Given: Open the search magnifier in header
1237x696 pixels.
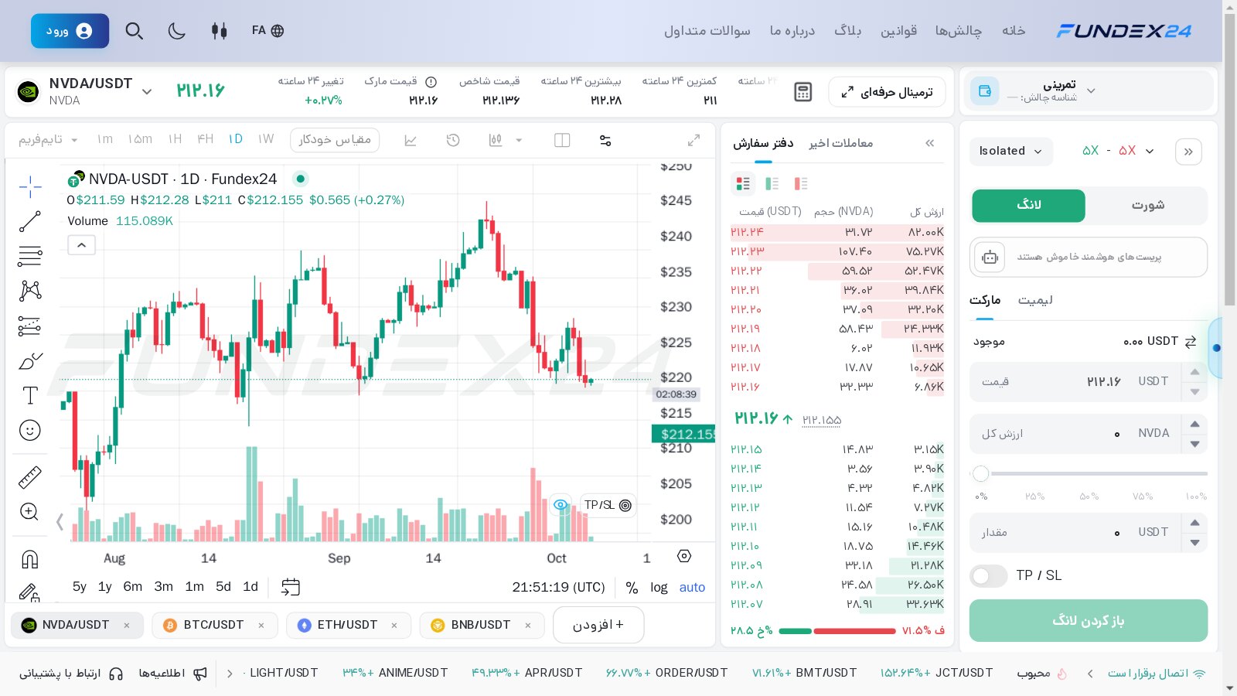Looking at the screenshot, I should [135, 31].
